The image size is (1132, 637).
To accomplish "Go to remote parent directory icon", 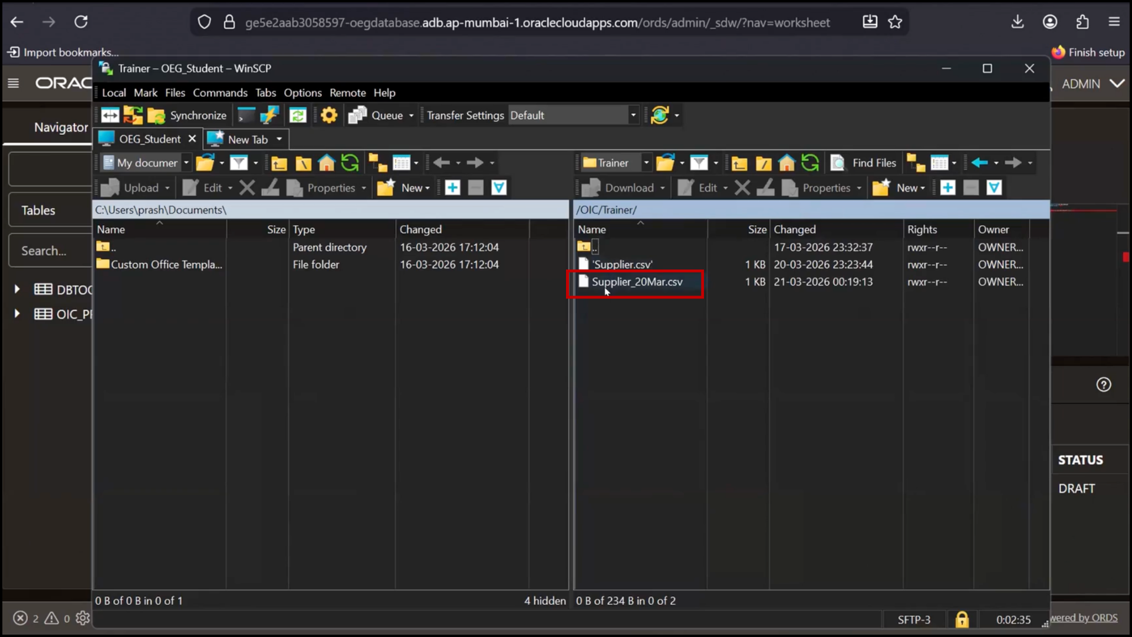I will point(739,163).
